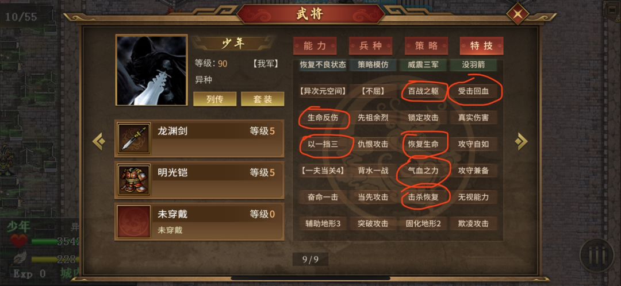Select the 生命反伤 skill entry
621x286 pixels.
pyautogui.click(x=323, y=118)
